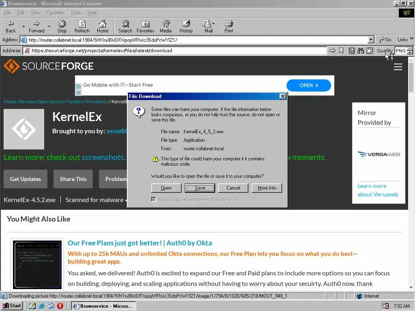Open the Auth0 by Okta headline link

tap(140, 243)
